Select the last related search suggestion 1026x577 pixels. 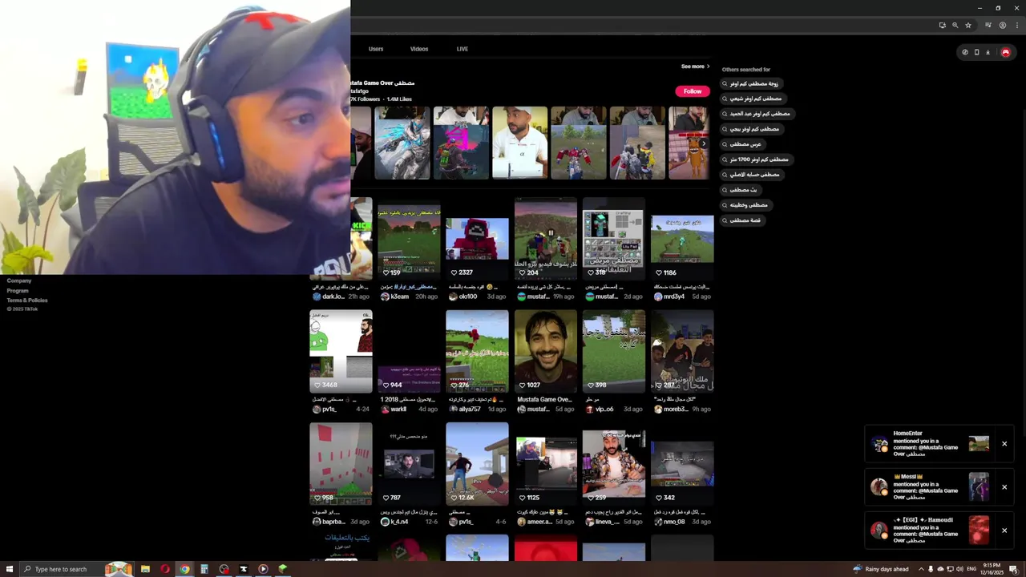tap(741, 220)
